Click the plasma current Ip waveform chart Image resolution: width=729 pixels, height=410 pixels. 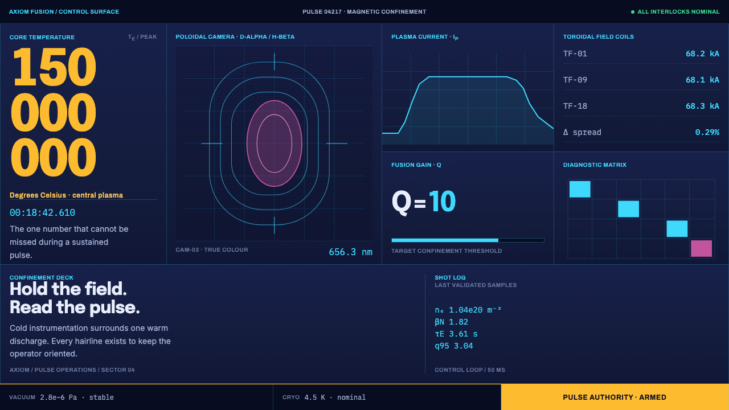468,99
